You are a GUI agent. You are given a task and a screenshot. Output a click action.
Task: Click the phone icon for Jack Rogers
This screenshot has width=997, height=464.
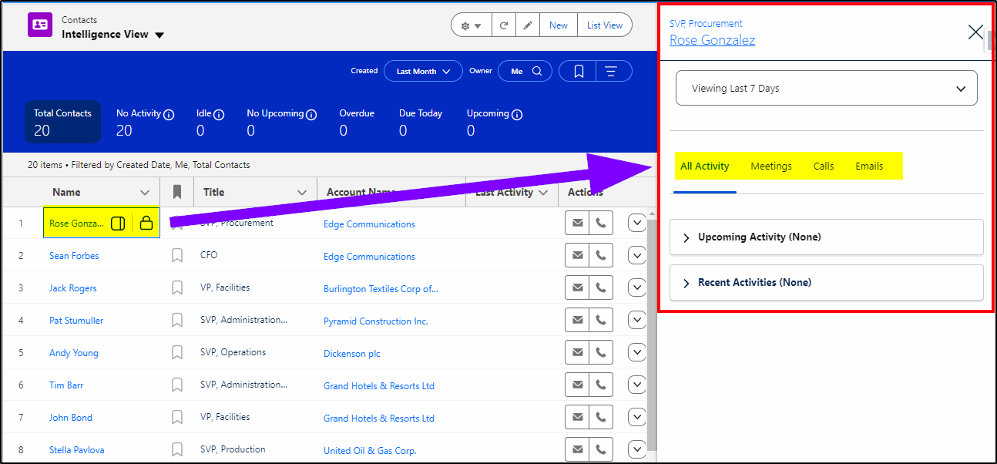601,287
